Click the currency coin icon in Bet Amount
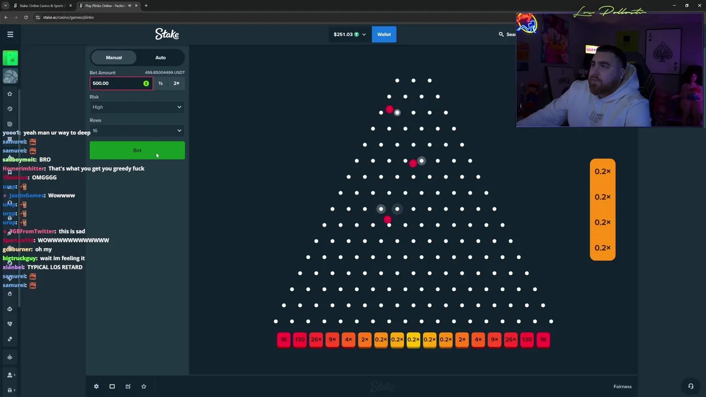The image size is (706, 397). pyautogui.click(x=146, y=83)
